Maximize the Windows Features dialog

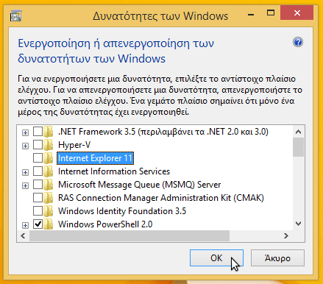[x=271, y=13]
